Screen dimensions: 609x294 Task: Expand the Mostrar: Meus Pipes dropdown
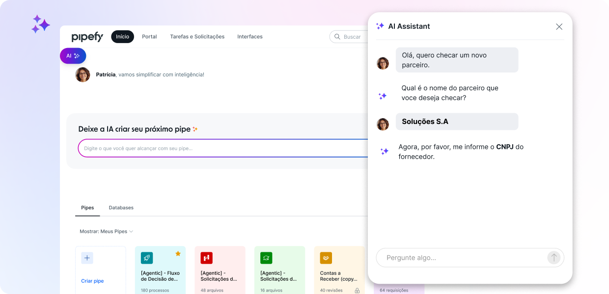(x=107, y=231)
